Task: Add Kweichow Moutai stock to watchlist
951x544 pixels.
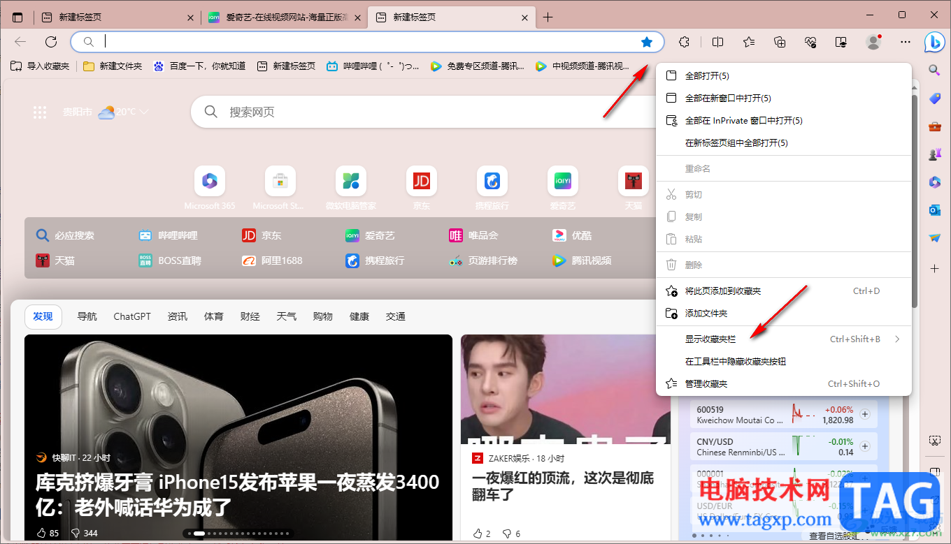Action: [865, 414]
